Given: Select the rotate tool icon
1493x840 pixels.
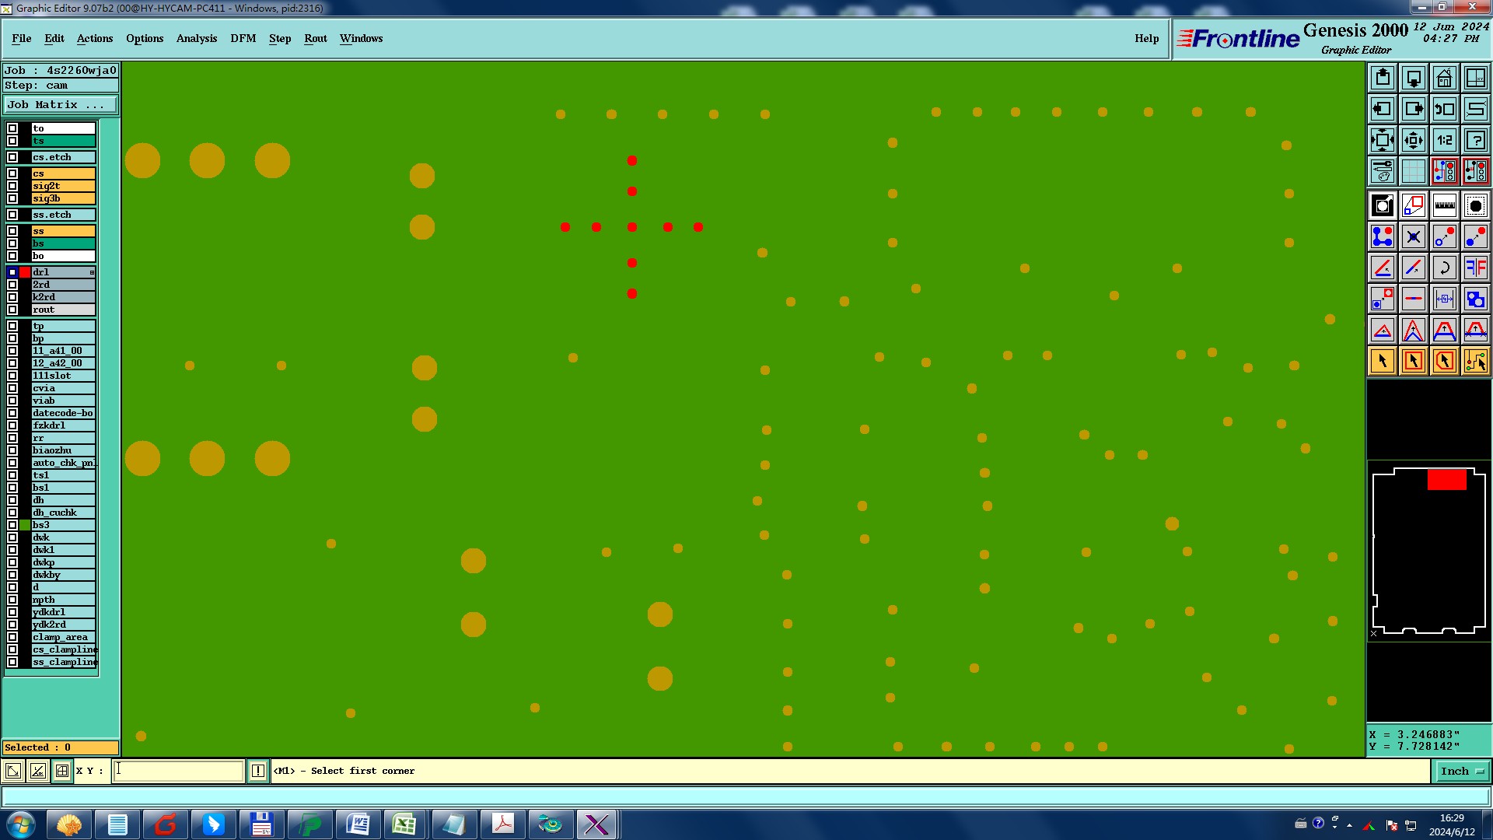Looking at the screenshot, I should click(x=1444, y=268).
